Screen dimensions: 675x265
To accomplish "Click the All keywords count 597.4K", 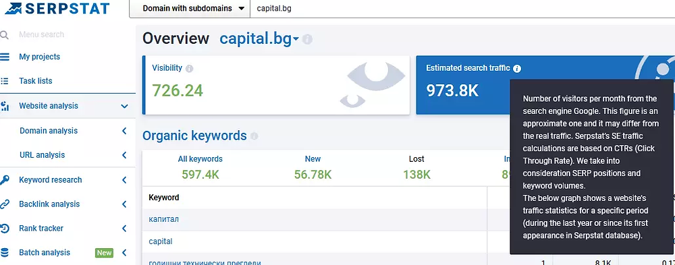I will pyautogui.click(x=200, y=174).
